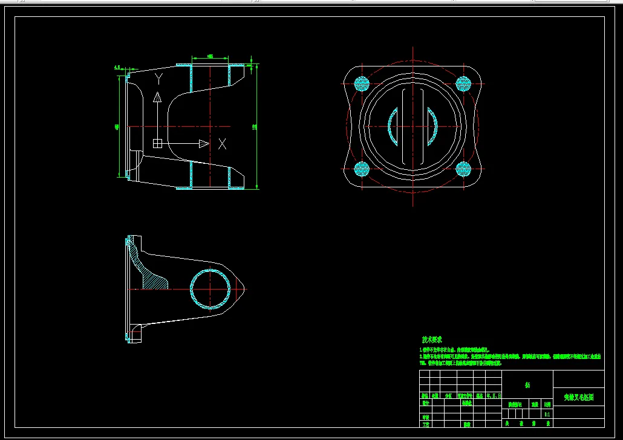Select the bottom-right hatched bolt hole on the flange
The width and height of the screenshot is (623, 440).
coord(463,169)
